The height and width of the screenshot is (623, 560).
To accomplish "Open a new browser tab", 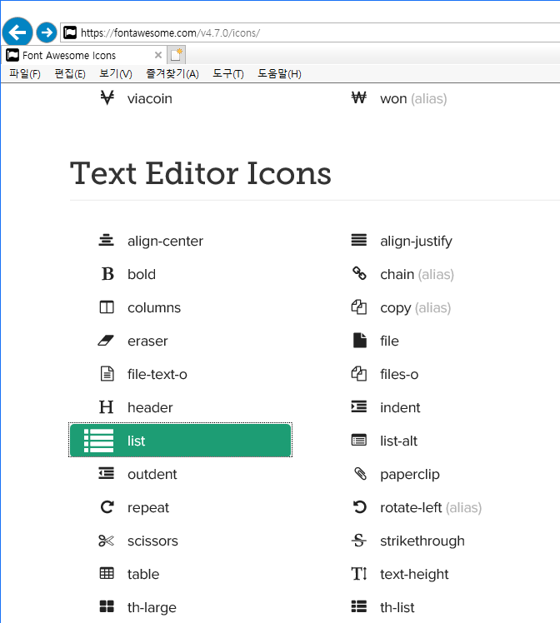I will [176, 55].
